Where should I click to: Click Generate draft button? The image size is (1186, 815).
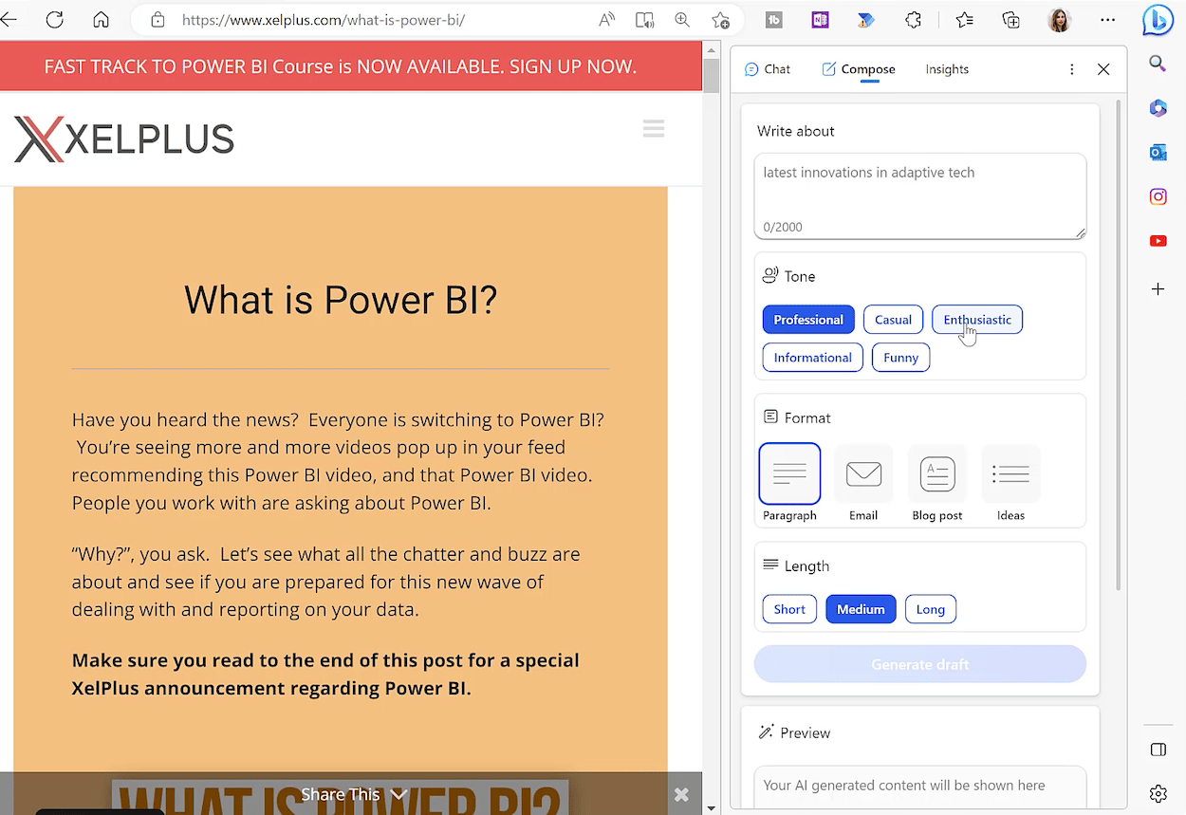click(x=919, y=664)
